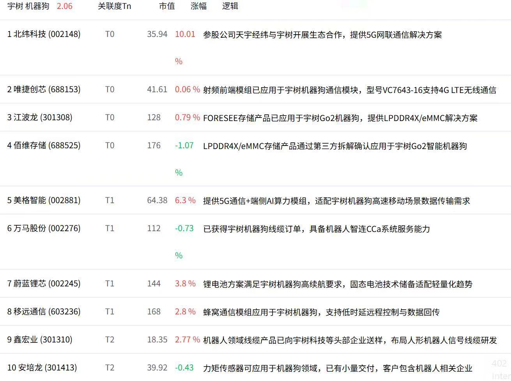Click the 6.3 % change value
The height and width of the screenshot is (381, 511).
pyautogui.click(x=185, y=200)
